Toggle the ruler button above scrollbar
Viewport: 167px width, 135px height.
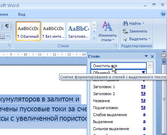164,55
